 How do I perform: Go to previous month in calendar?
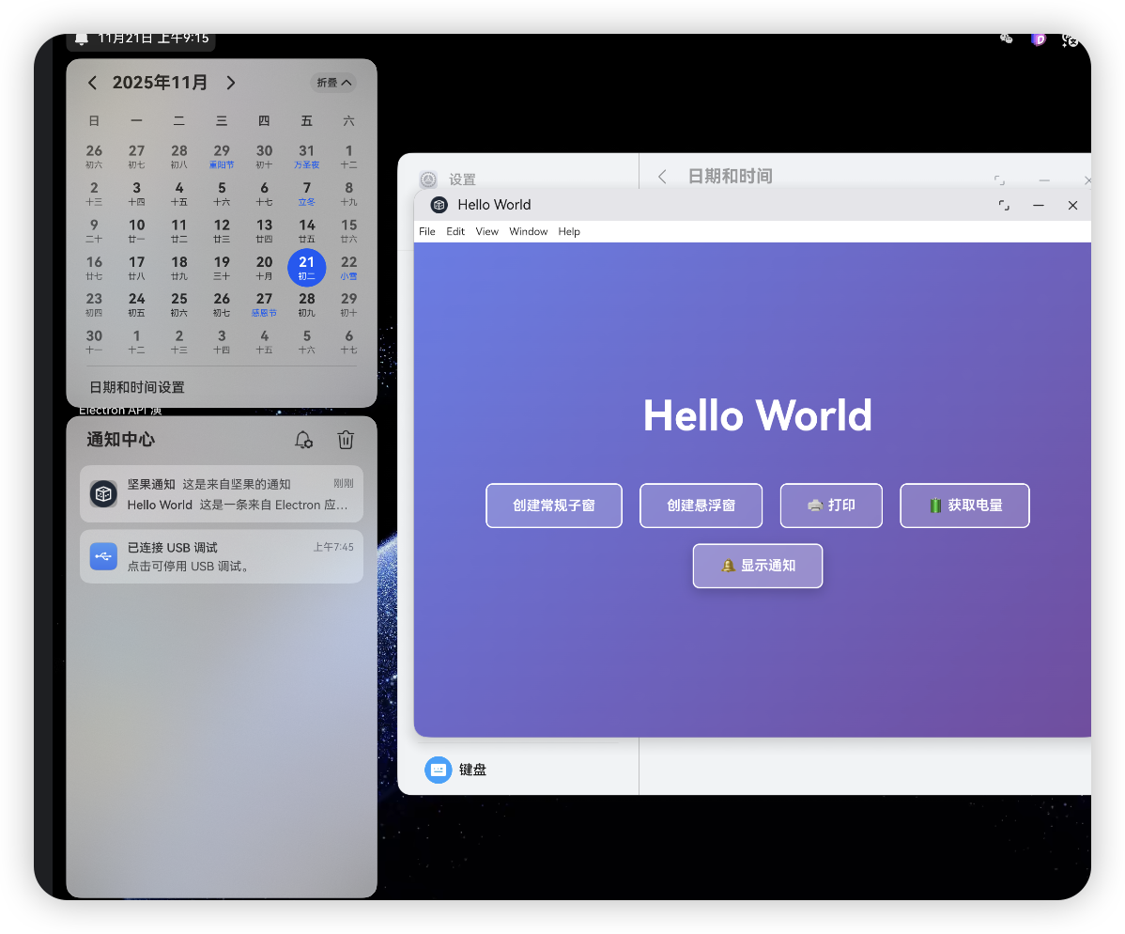[x=92, y=83]
